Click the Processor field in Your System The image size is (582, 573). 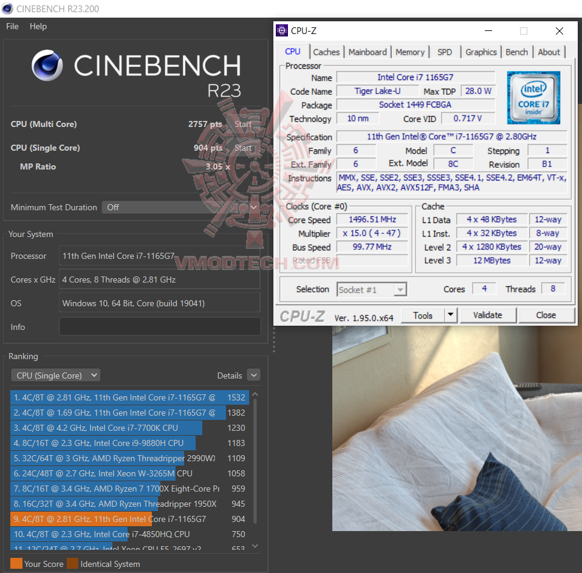pos(160,256)
